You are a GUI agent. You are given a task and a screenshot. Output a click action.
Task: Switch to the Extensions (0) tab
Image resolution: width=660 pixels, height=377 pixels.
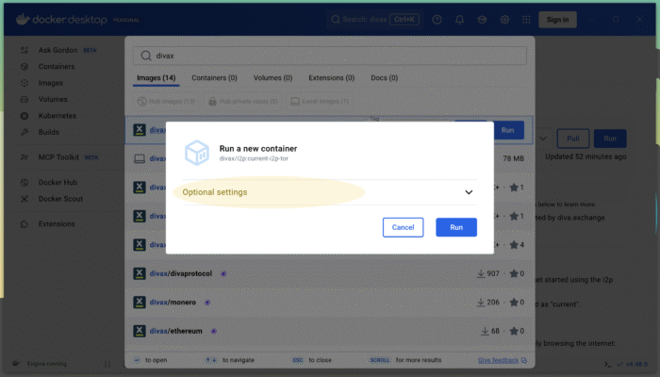[x=331, y=78]
